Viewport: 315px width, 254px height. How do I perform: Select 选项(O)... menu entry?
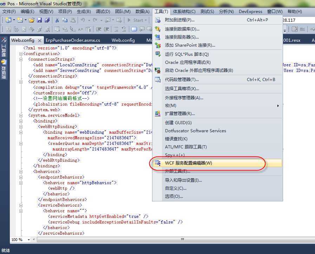pyautogui.click(x=218, y=196)
